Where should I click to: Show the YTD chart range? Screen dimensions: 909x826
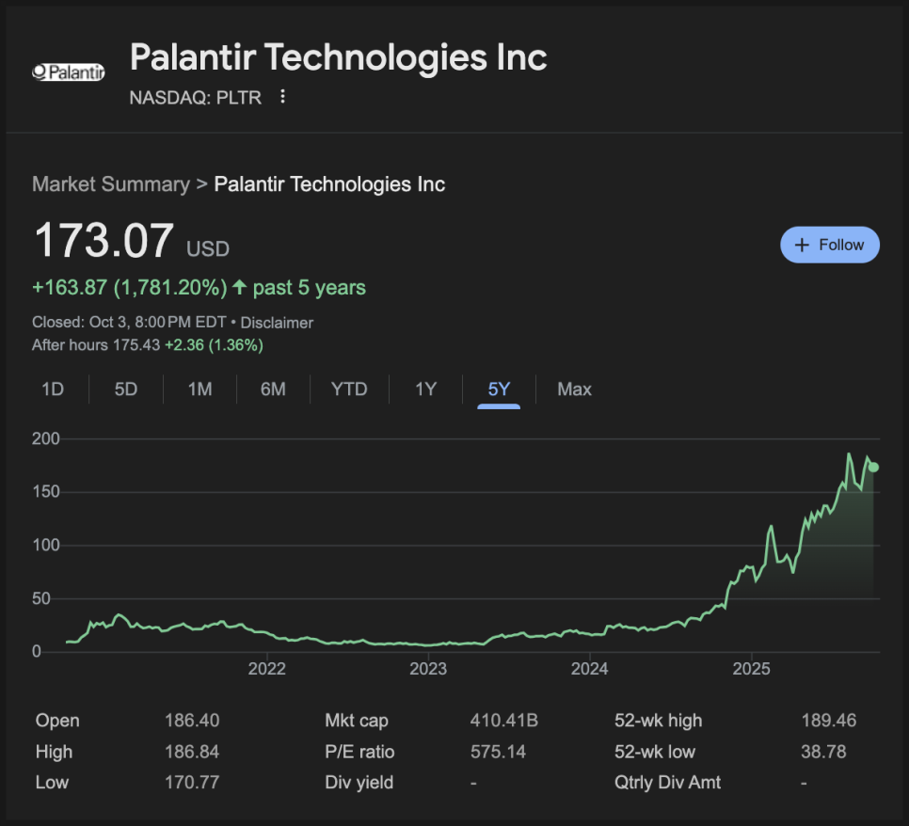point(349,389)
